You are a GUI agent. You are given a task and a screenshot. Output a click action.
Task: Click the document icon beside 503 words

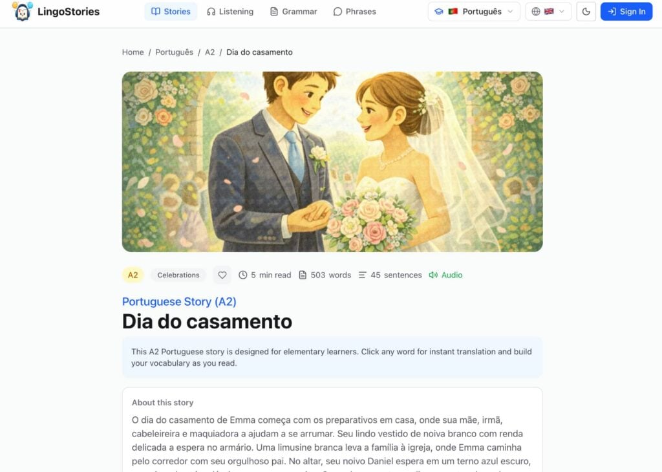click(x=303, y=275)
